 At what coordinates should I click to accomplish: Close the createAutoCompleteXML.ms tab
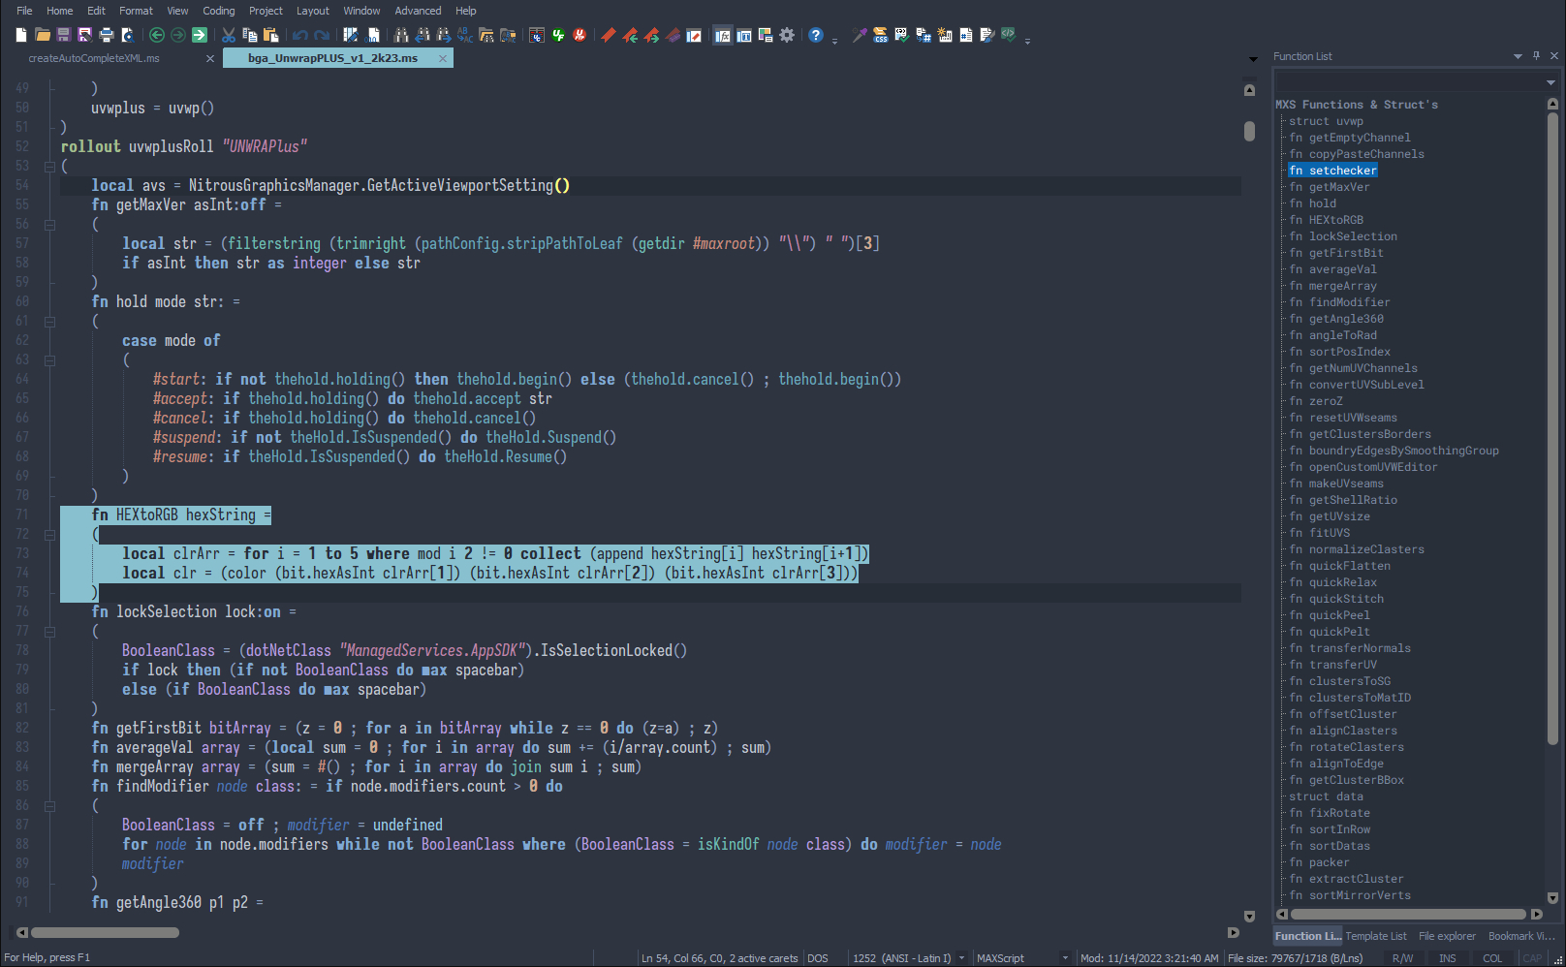point(210,58)
